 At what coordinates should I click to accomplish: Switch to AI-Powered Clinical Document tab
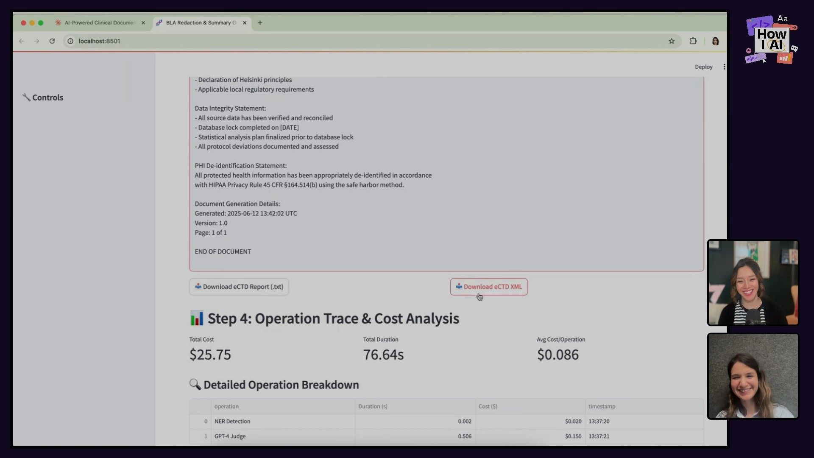tap(100, 23)
